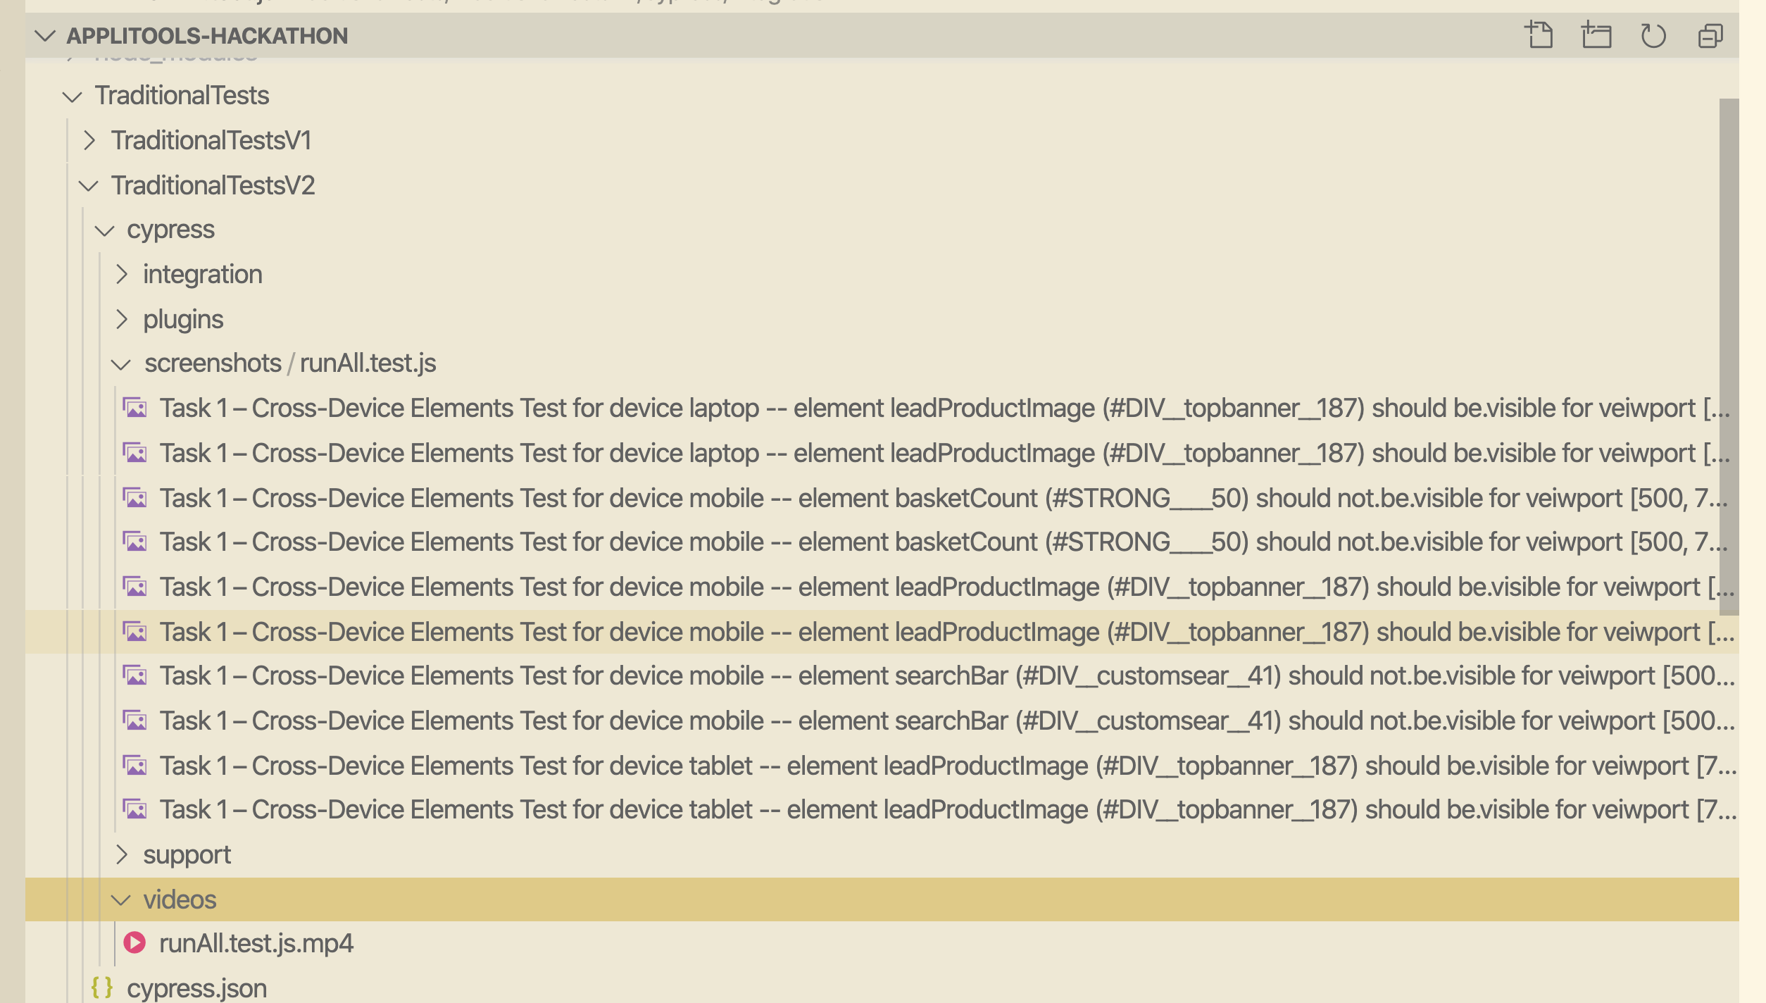Click the braces icon of cypress.json
1766x1003 pixels.
(102, 988)
